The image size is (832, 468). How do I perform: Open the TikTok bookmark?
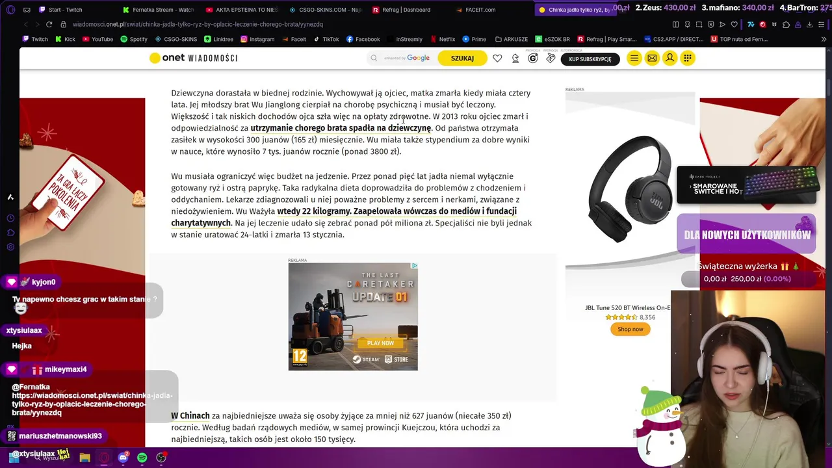click(x=326, y=39)
